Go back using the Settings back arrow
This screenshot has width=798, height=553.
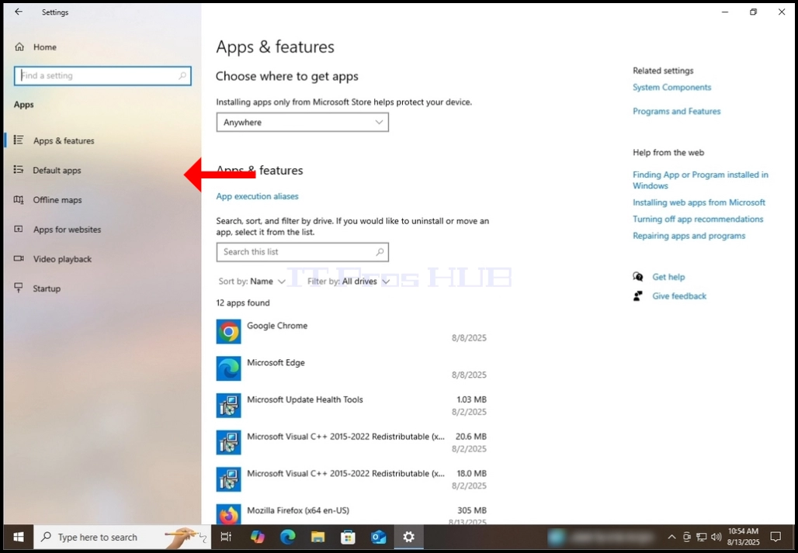coord(19,12)
